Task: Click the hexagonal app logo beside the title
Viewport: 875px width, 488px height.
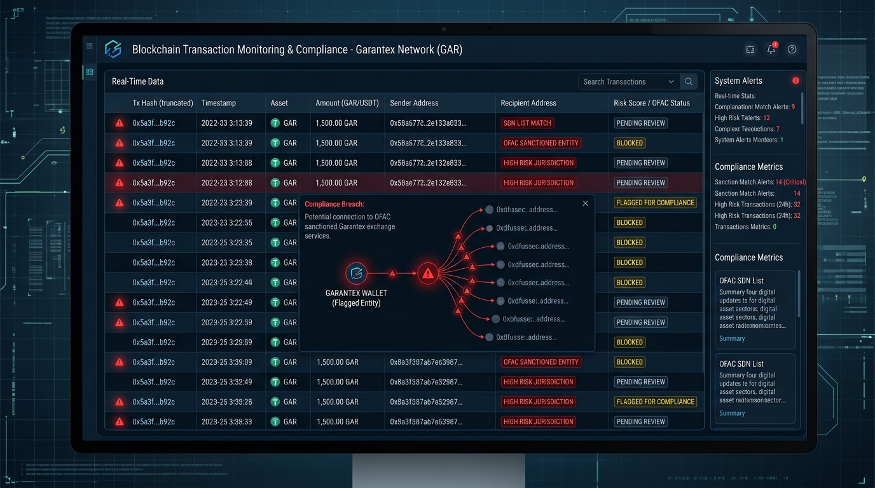Action: 113,49
